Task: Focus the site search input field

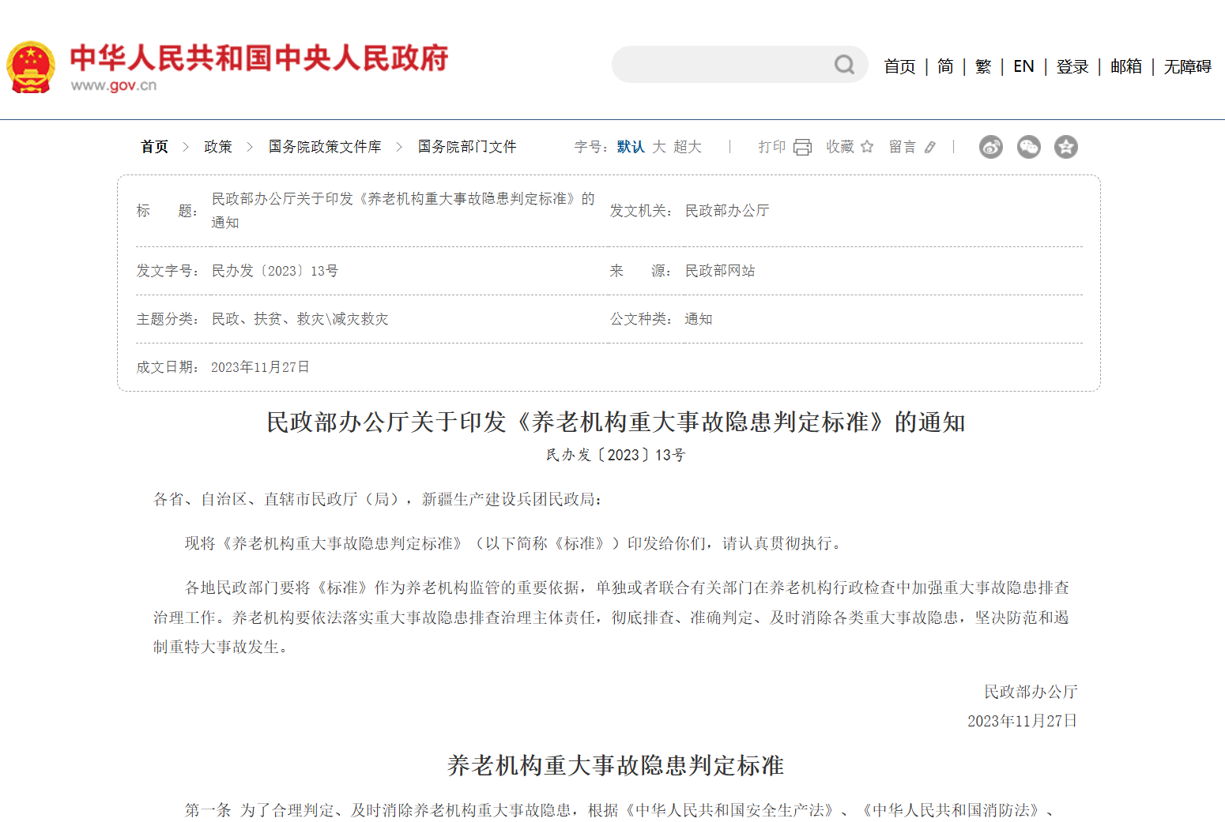Action: (x=719, y=65)
